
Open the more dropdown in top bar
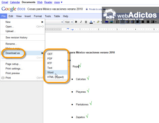[58, 2]
